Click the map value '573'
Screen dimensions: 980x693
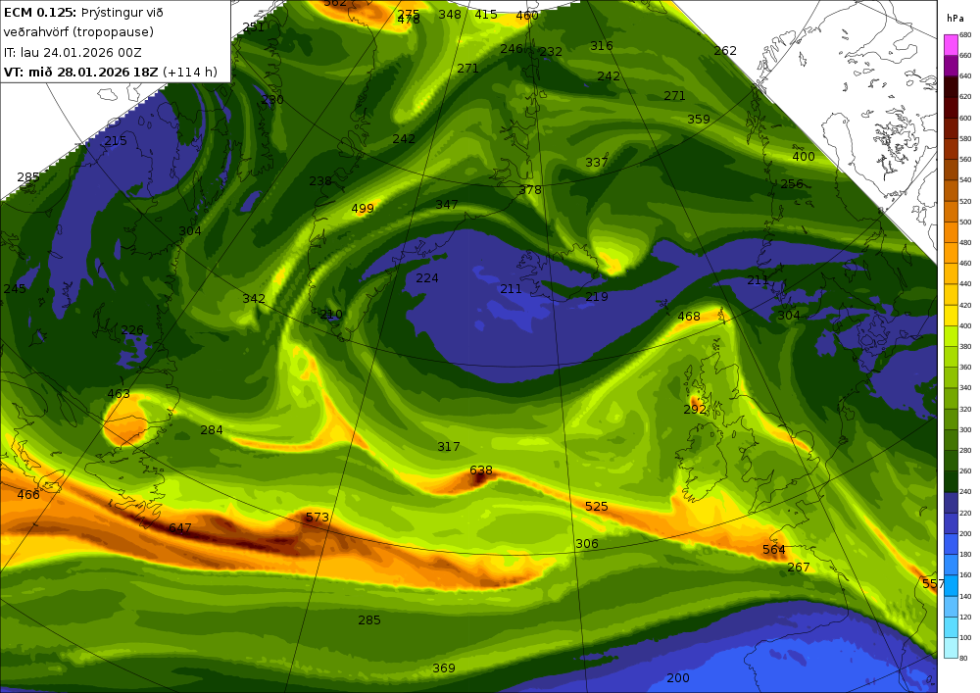pos(317,517)
